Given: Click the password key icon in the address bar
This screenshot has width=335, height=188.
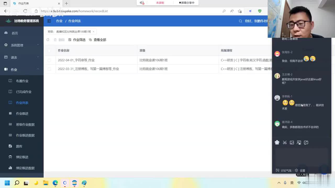Looking at the screenshot, I should pyautogui.click(x=224, y=11).
